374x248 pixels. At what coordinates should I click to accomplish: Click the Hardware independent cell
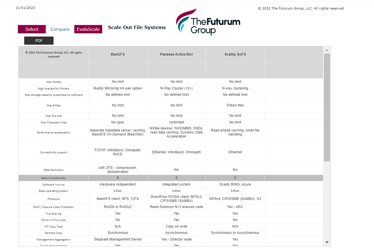tap(118, 184)
